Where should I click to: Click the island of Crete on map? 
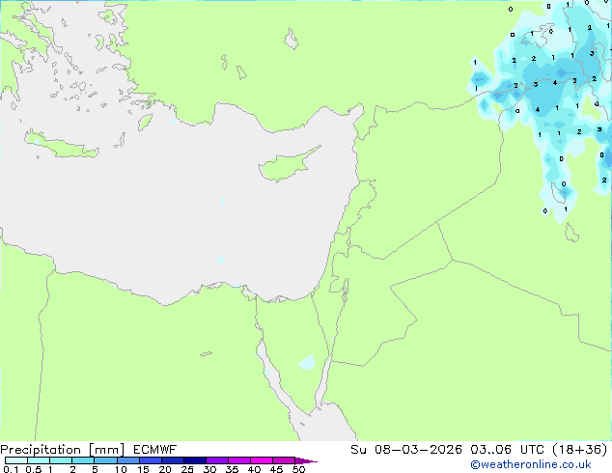click(62, 145)
